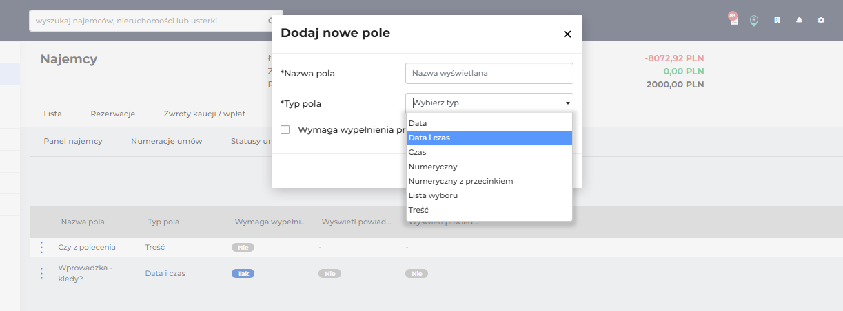Image resolution: width=843 pixels, height=311 pixels.
Task: Open the task list icon with badge 83
Action: [733, 20]
